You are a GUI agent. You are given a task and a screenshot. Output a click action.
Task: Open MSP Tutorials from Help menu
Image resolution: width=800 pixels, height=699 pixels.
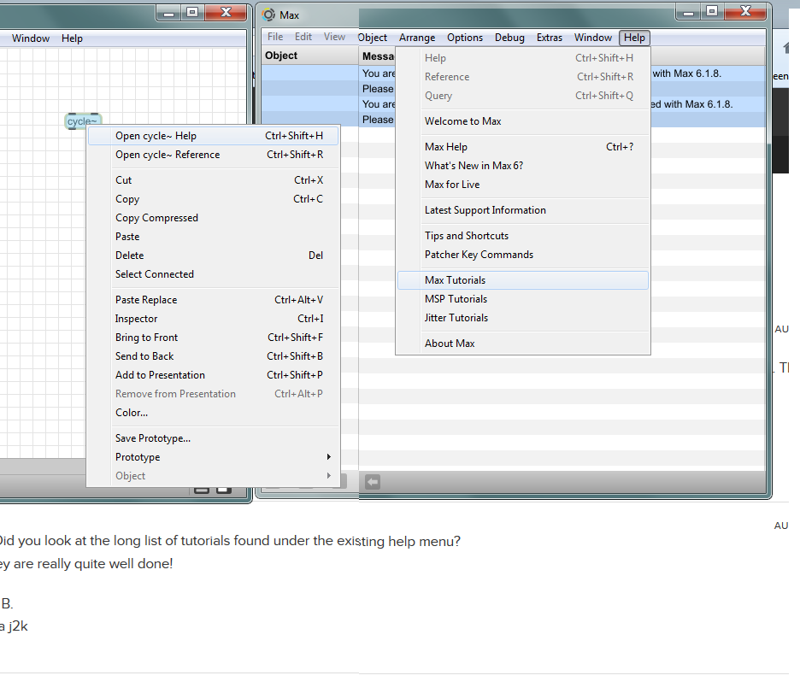tap(456, 299)
